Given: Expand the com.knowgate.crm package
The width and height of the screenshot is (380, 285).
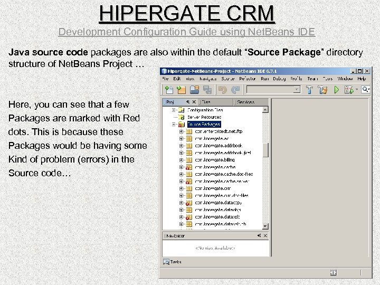Looking at the screenshot, I should [x=181, y=188].
